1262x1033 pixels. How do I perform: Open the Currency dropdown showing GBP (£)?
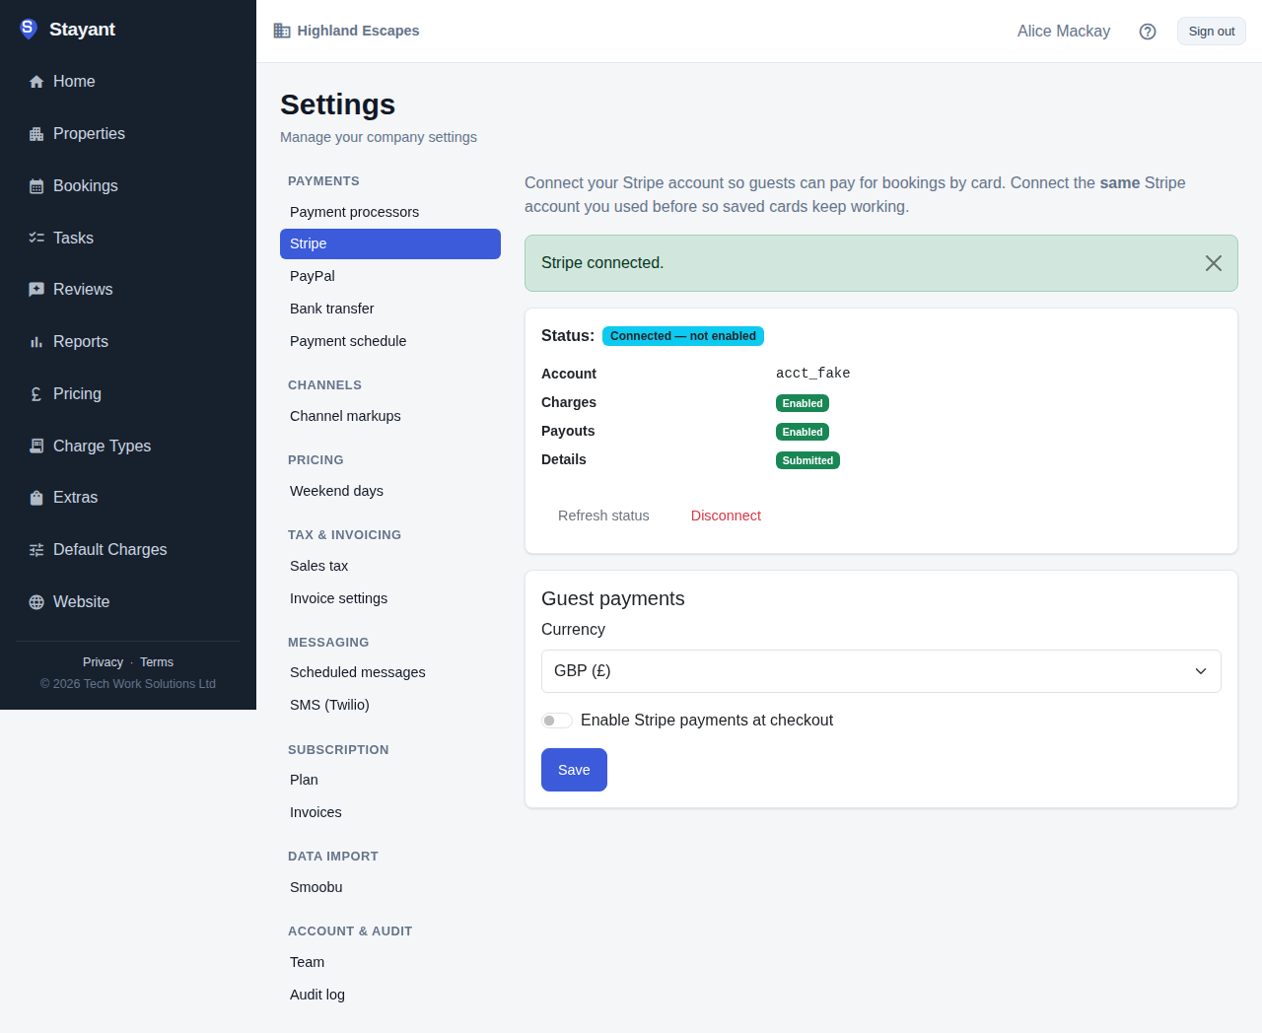[881, 671]
